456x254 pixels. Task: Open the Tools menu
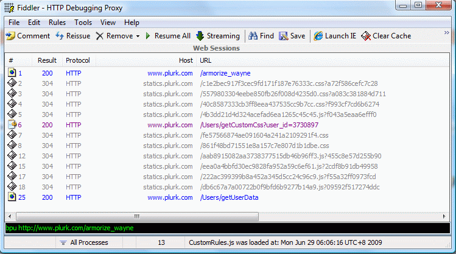tap(83, 23)
